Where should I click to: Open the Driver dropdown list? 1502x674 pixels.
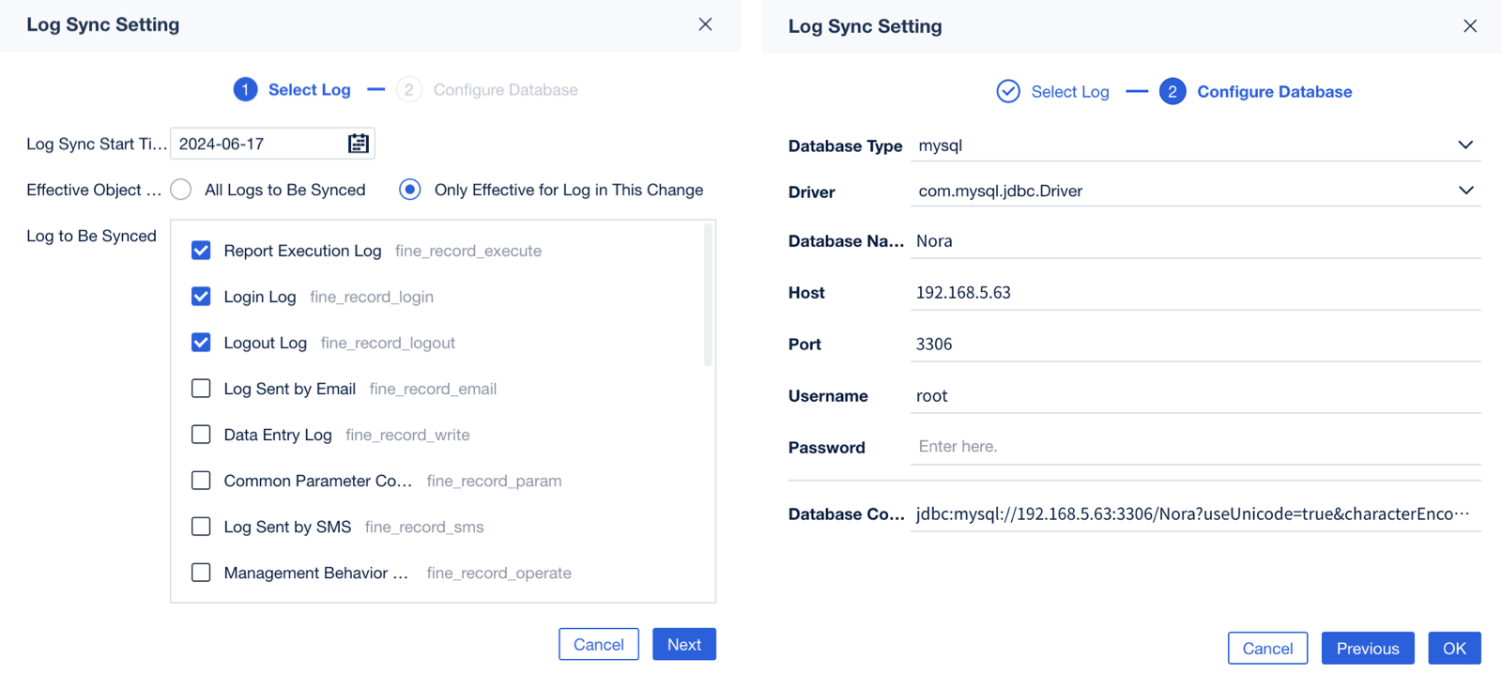coord(1465,191)
